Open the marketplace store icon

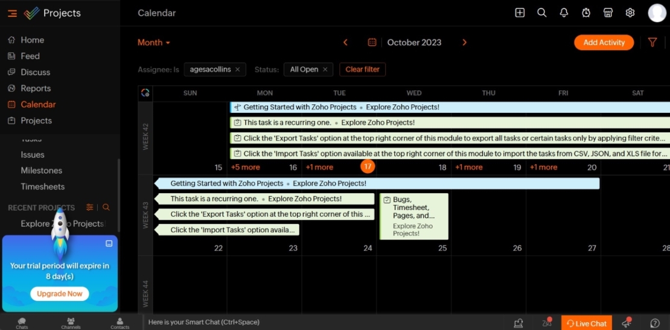point(608,13)
